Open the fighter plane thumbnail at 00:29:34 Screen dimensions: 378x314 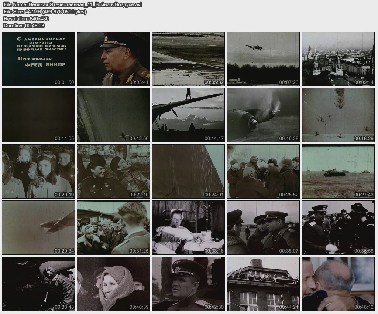[x=38, y=227]
